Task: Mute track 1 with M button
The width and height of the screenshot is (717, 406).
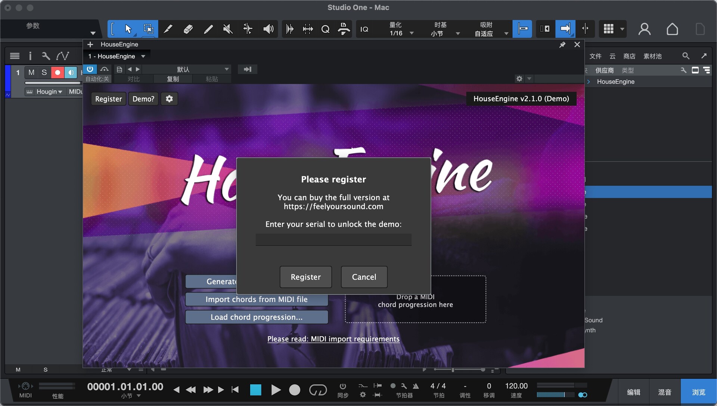Action: point(31,72)
